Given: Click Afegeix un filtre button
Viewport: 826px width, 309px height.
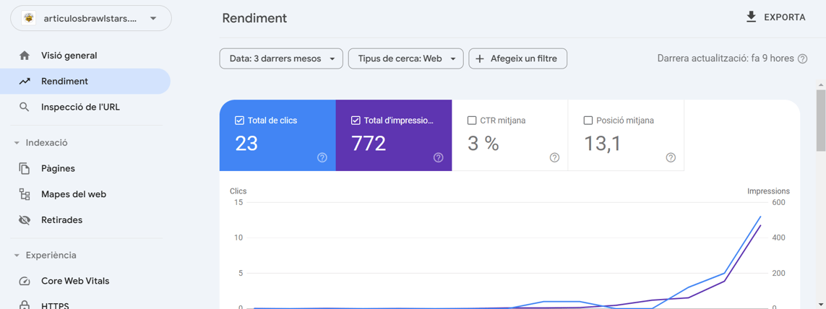Looking at the screenshot, I should tap(518, 59).
